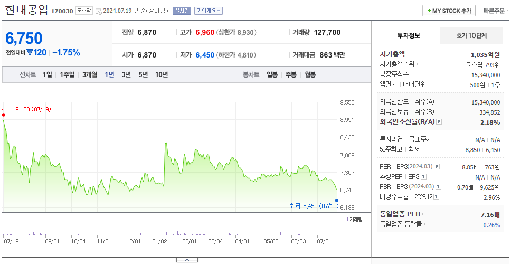Select 1주일 line chart period
The width and height of the screenshot is (511, 264).
(67, 74)
